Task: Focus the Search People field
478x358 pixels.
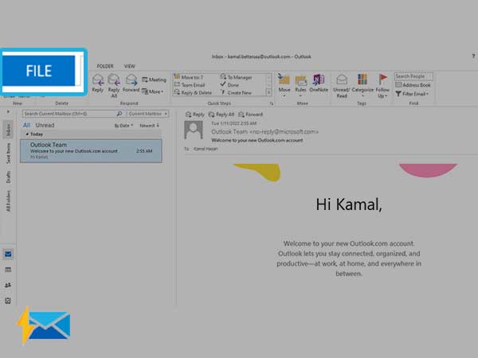Action: click(413, 76)
